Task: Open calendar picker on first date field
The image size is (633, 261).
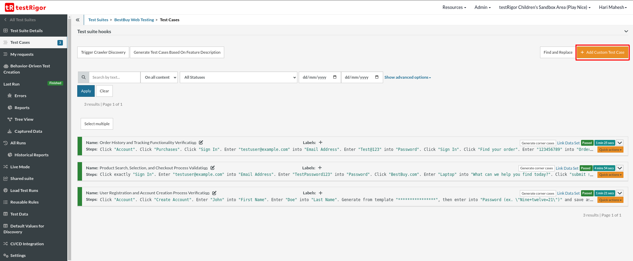Action: (335, 77)
